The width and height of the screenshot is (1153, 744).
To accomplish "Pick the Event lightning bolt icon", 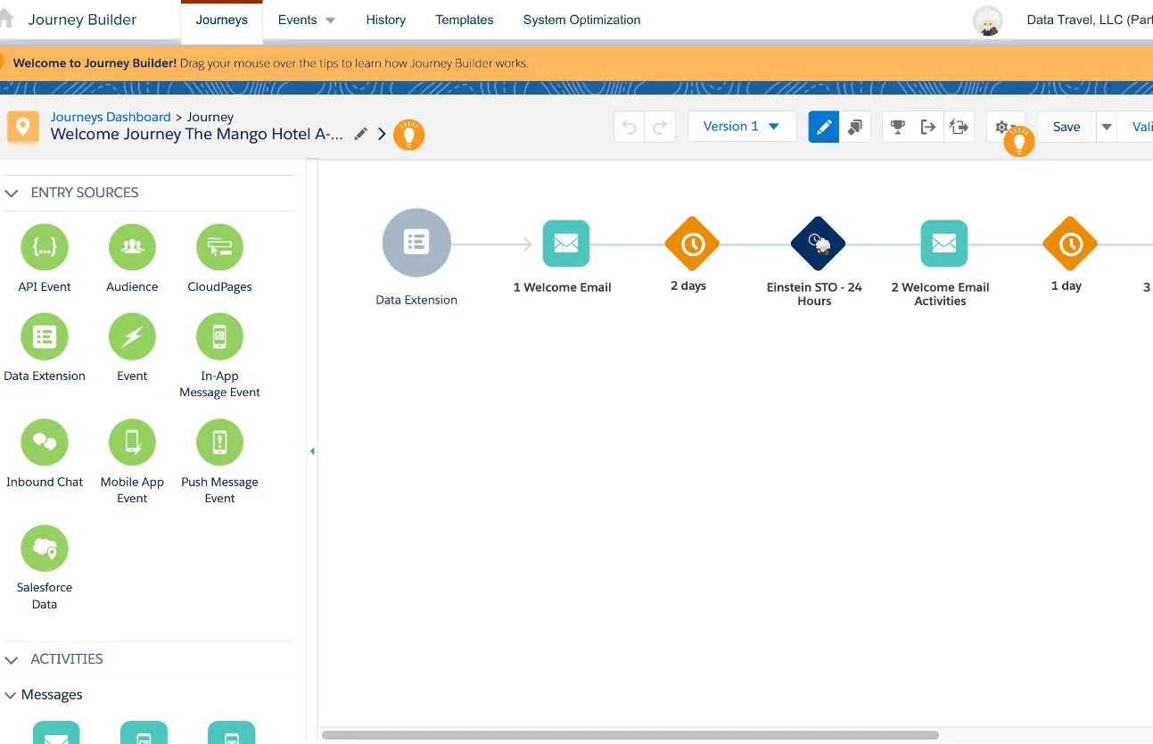I will (x=132, y=336).
